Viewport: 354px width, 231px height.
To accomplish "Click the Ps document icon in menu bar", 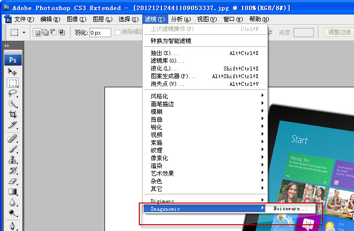I will pyautogui.click(x=8, y=19).
